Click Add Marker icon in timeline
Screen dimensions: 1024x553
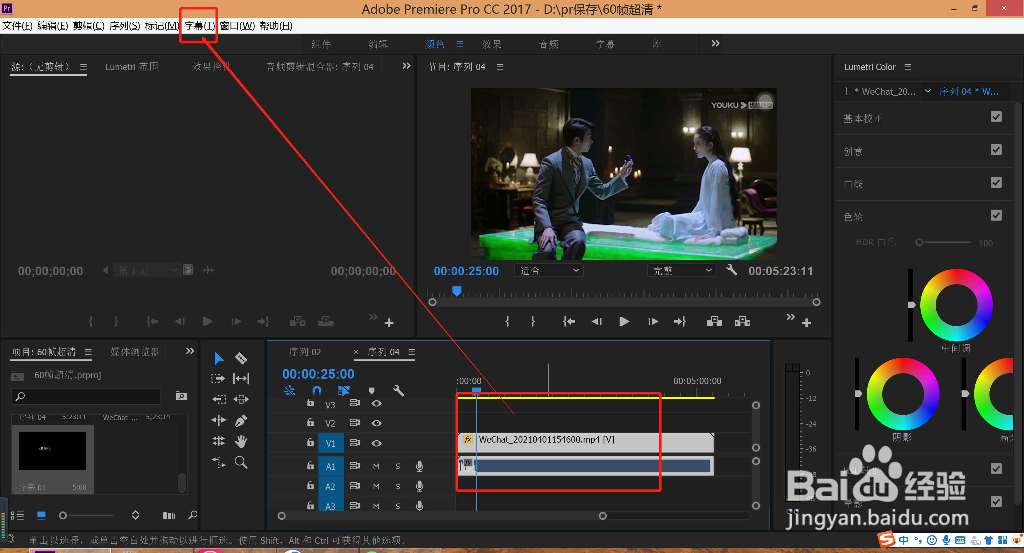click(371, 391)
